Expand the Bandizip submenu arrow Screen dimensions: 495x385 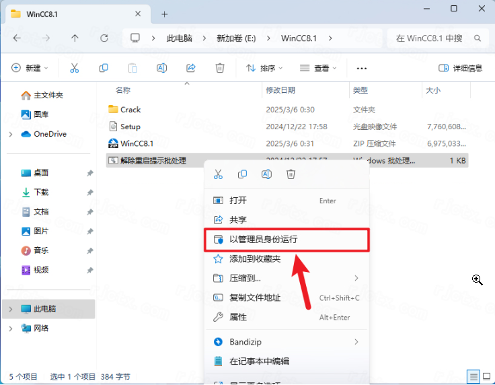pyautogui.click(x=356, y=342)
